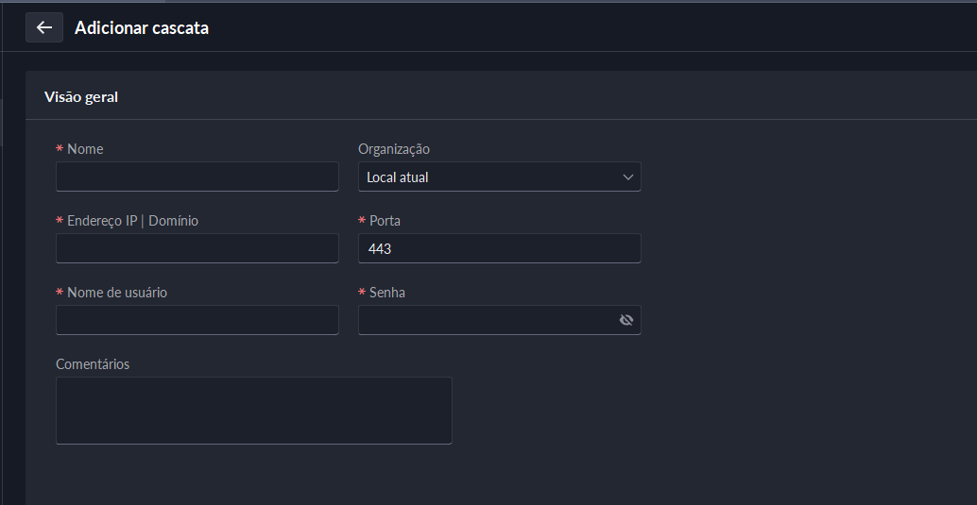977x505 pixels.
Task: Click the back arrow button
Action: click(x=44, y=27)
